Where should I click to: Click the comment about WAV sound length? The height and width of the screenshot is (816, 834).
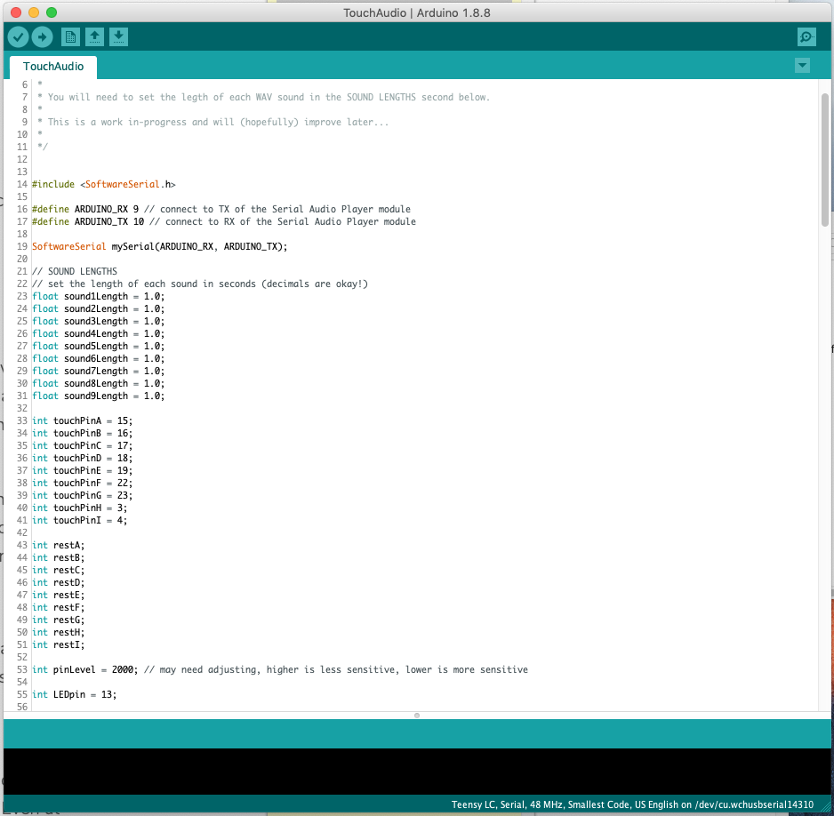(264, 97)
